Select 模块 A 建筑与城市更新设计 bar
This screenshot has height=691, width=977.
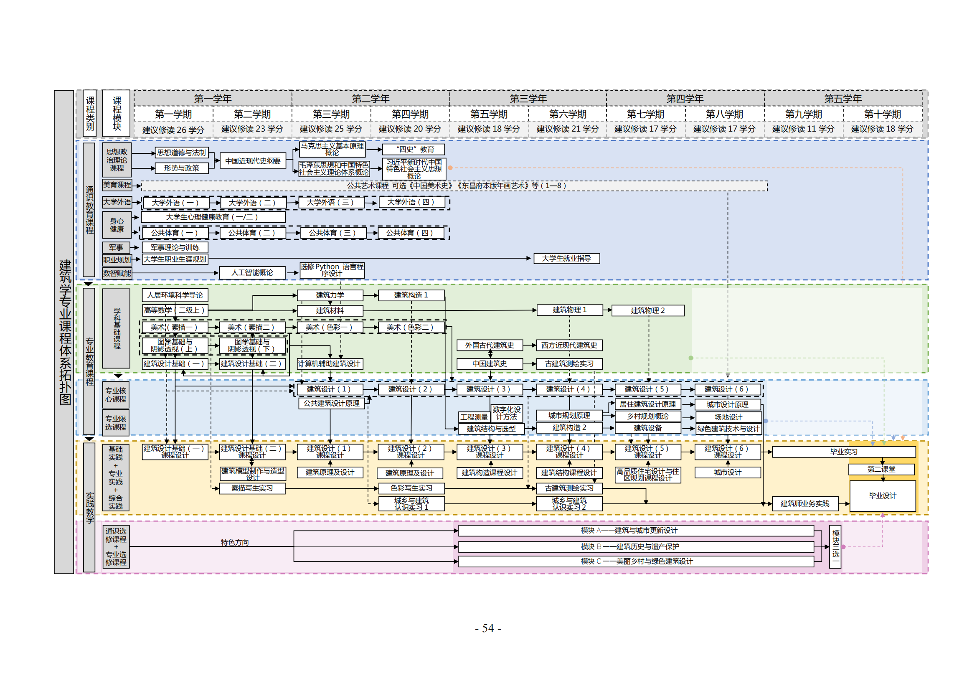click(636, 530)
